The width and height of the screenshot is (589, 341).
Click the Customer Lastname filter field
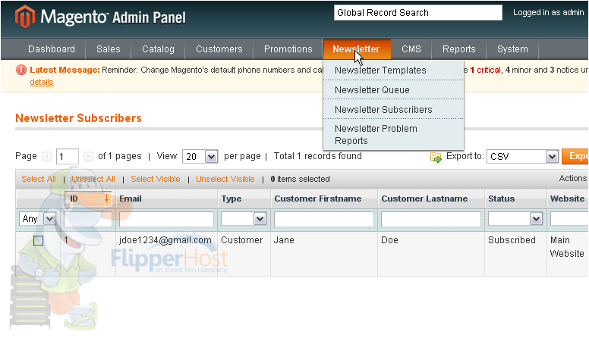coord(431,219)
